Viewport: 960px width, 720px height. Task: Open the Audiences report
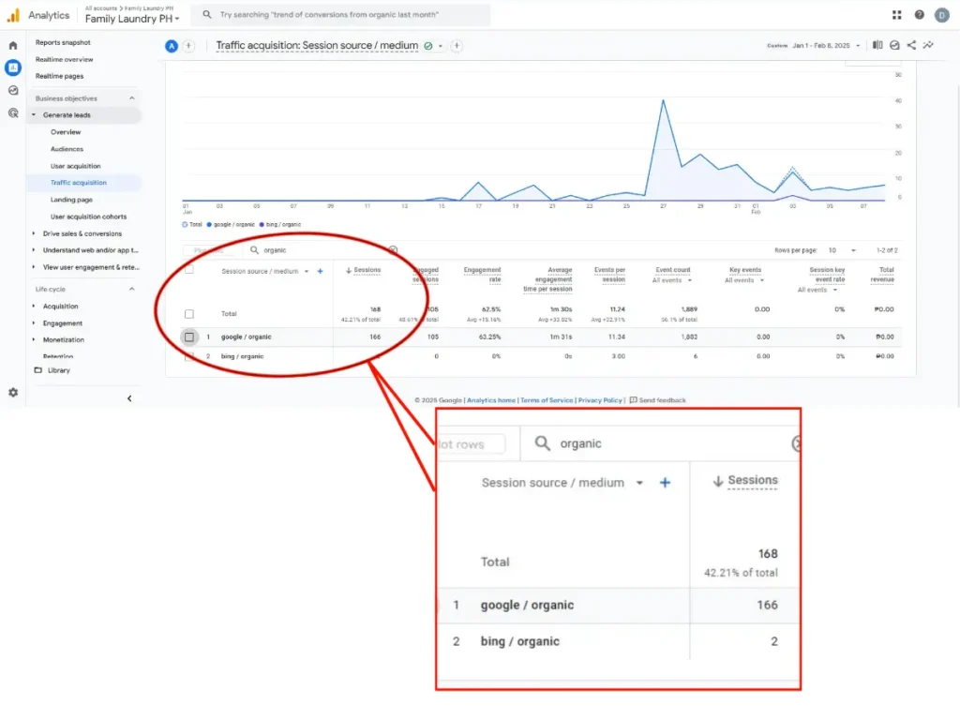coord(67,149)
